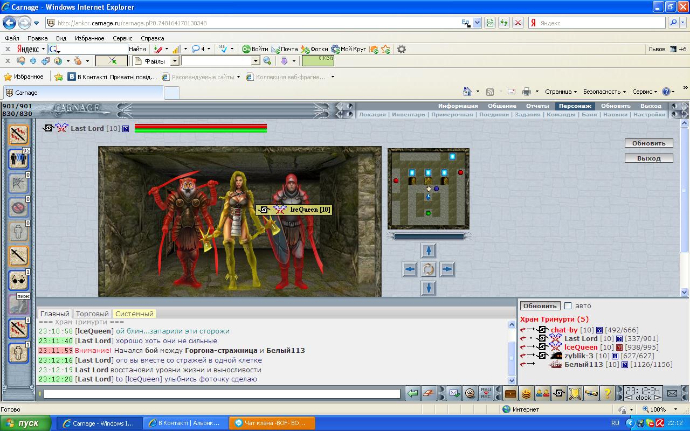
Task: Turn left with the left arrow
Action: (x=410, y=269)
